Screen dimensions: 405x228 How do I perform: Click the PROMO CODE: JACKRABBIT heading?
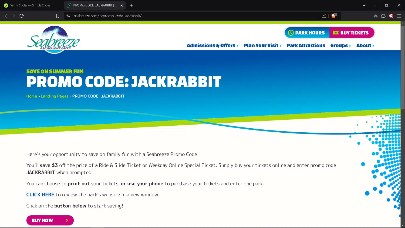click(124, 82)
